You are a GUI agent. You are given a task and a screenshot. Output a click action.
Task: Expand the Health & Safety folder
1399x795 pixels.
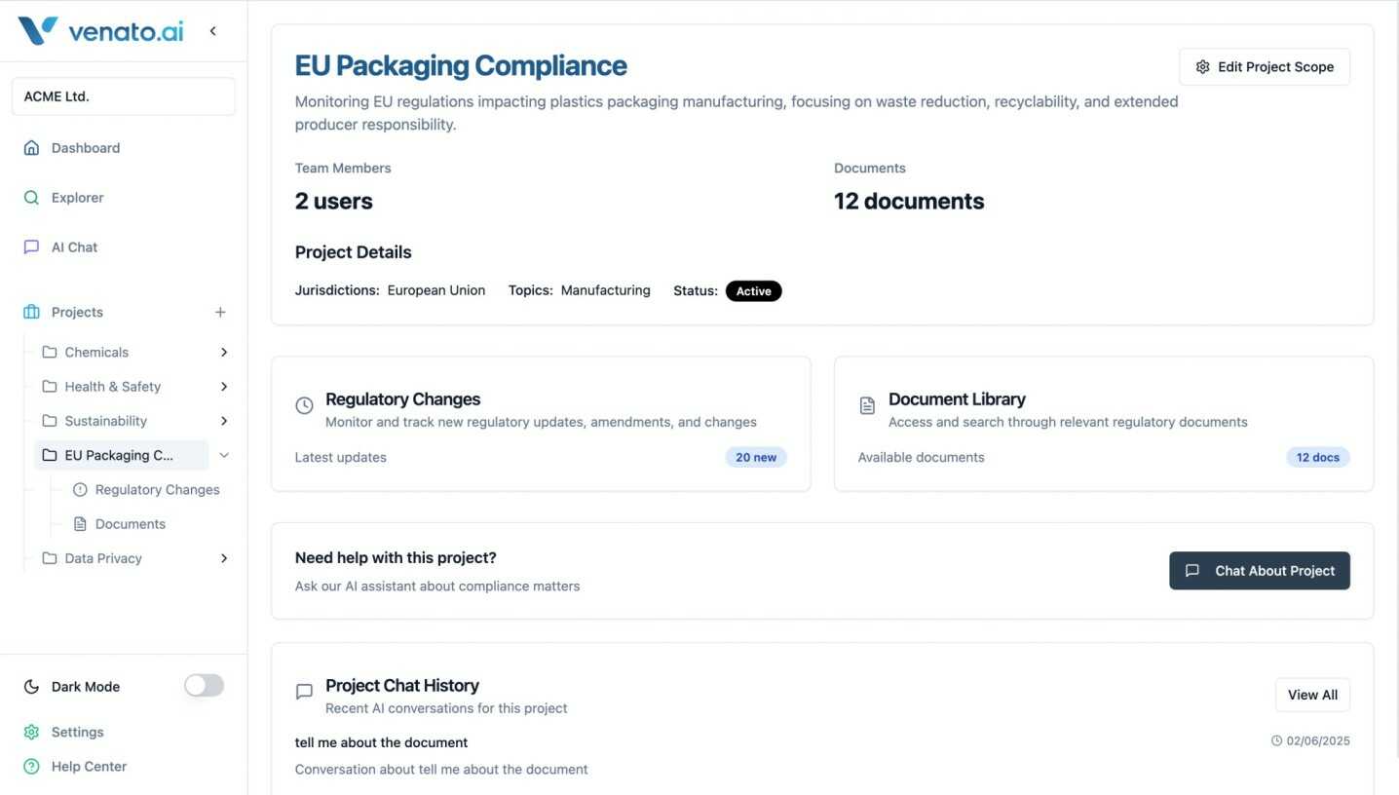[224, 387]
